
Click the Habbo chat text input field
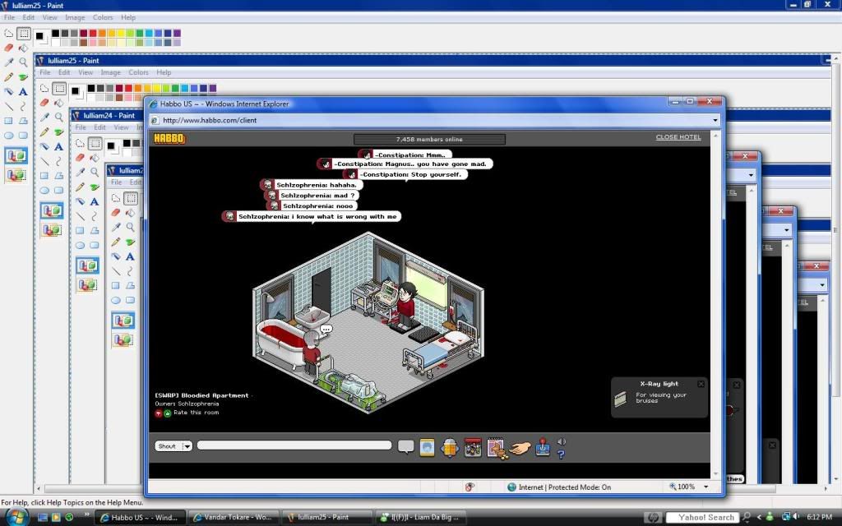click(x=294, y=445)
